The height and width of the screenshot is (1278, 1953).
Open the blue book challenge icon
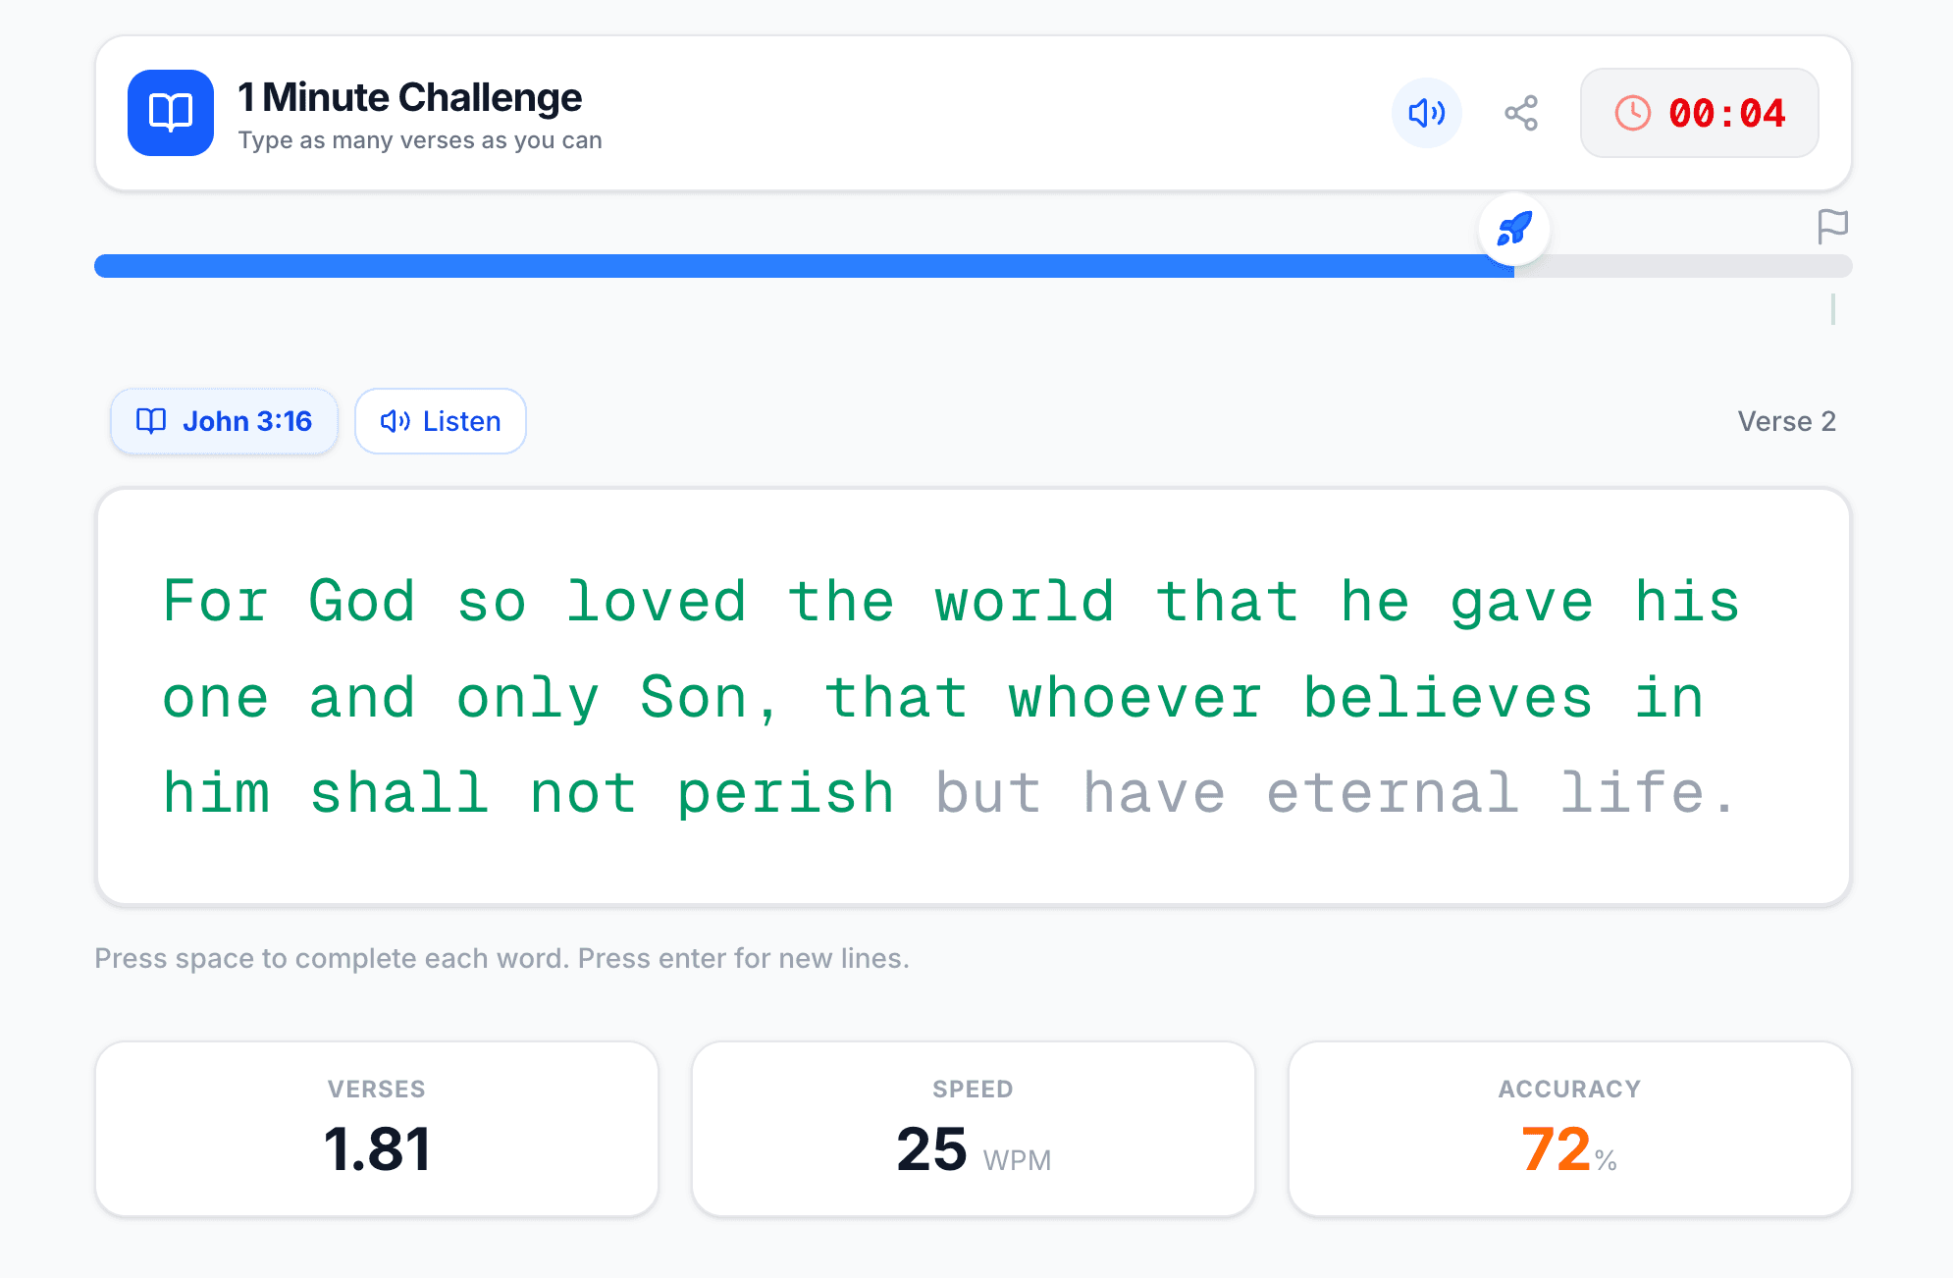(169, 113)
